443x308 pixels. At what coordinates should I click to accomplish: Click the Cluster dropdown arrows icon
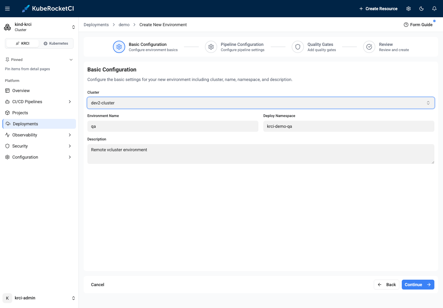click(x=428, y=103)
